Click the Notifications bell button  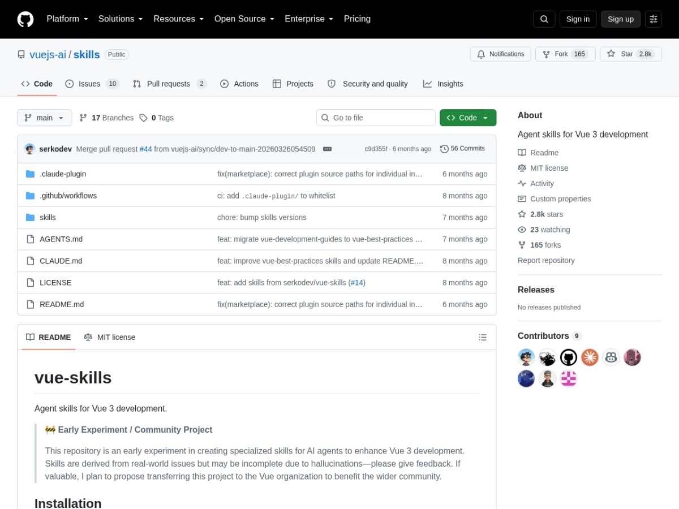[500, 54]
